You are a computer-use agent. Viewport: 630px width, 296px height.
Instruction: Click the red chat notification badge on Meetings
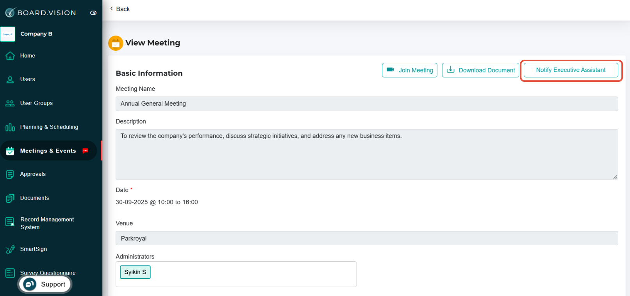[x=86, y=151]
